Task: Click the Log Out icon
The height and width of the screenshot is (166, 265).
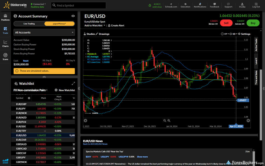Action: click(256, 4)
